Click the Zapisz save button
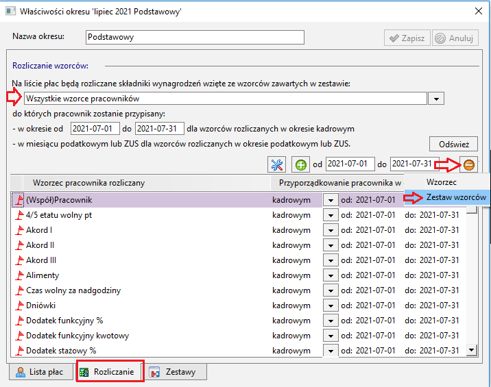 [x=407, y=38]
